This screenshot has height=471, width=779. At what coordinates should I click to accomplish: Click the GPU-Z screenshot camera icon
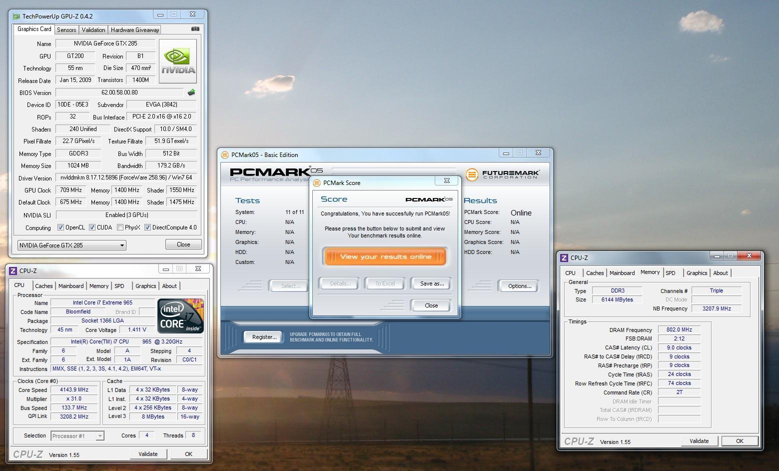195,29
